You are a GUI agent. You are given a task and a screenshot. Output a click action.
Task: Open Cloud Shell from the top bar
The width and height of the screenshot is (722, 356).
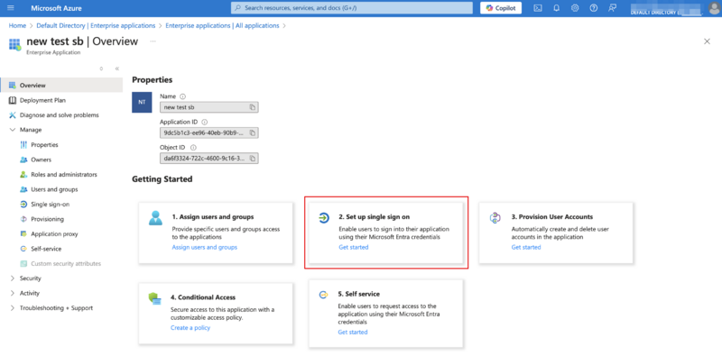(x=537, y=8)
